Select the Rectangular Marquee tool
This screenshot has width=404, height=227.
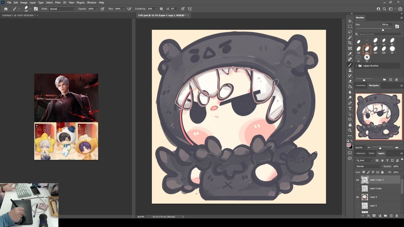[350, 26]
